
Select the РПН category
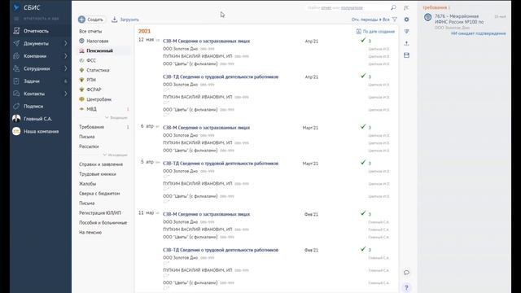click(91, 80)
